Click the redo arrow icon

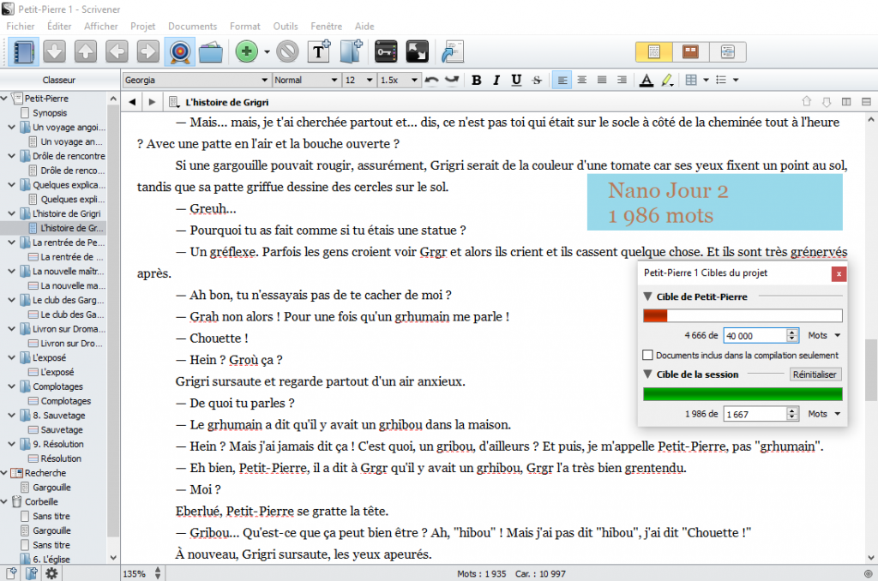pos(452,80)
